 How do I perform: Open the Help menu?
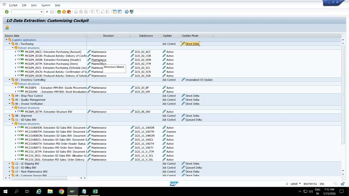tap(58, 5)
